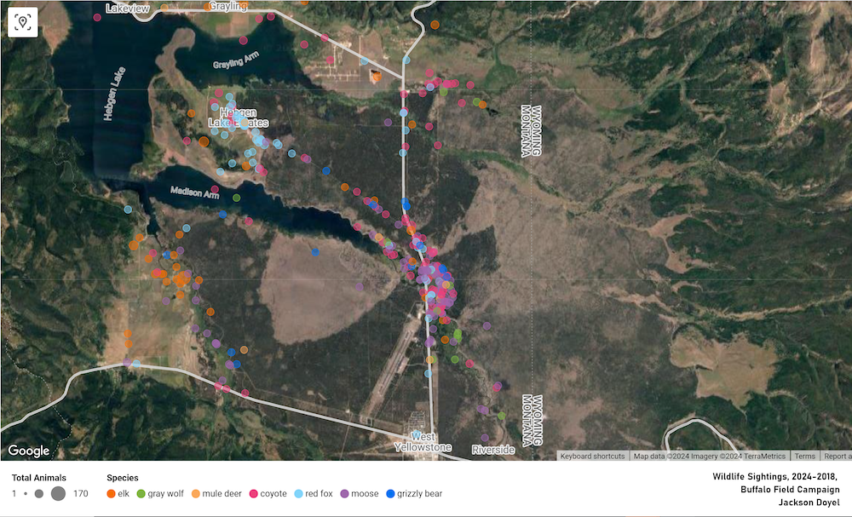Open Keyboard shortcuts link

coord(593,456)
